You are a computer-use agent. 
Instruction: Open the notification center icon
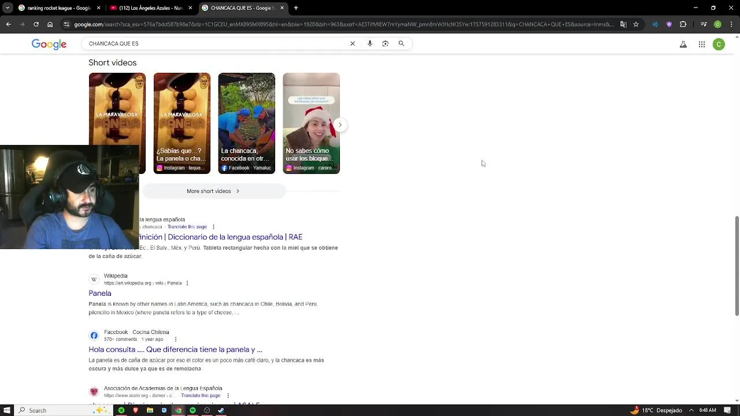tap(727, 410)
